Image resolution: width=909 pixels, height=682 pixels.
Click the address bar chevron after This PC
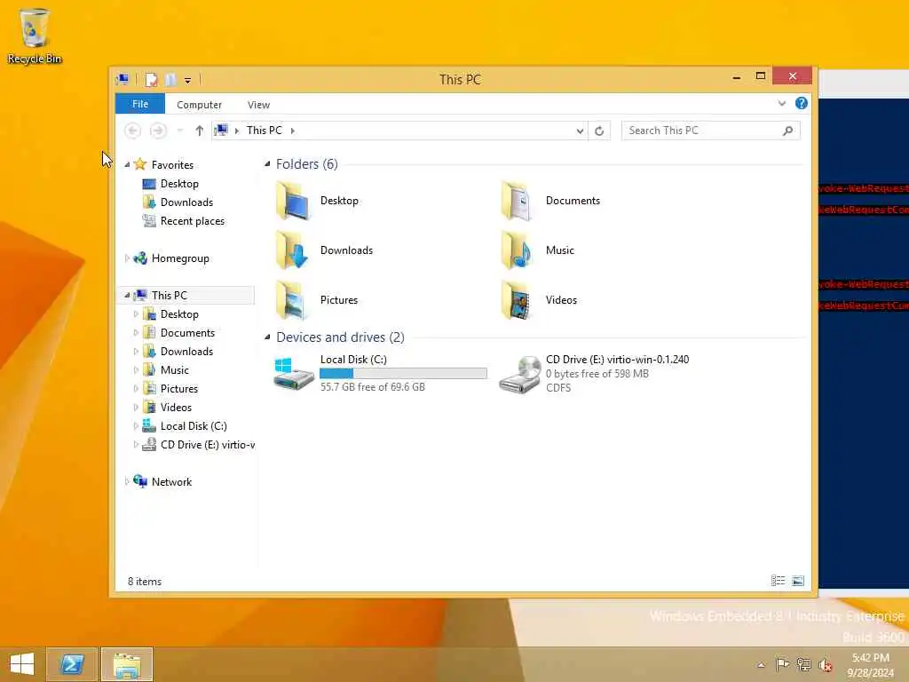[293, 131]
